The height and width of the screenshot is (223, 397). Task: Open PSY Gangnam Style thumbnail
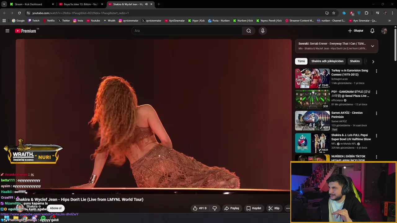coord(312,99)
